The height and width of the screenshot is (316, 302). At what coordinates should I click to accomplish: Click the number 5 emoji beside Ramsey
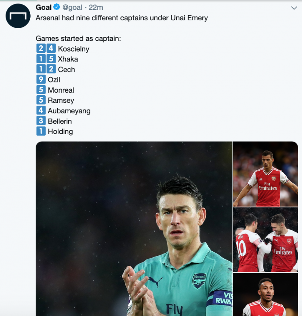pyautogui.click(x=41, y=100)
